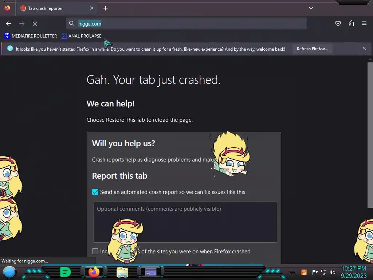The image size is (373, 280).
Task: Click the Refresh Firefox... button
Action: click(312, 49)
